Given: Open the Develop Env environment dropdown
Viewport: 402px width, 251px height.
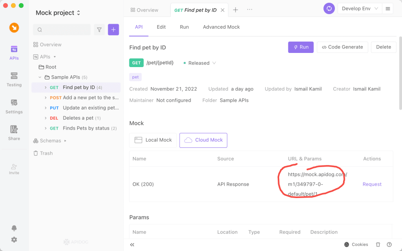Looking at the screenshot, I should coord(360,9).
